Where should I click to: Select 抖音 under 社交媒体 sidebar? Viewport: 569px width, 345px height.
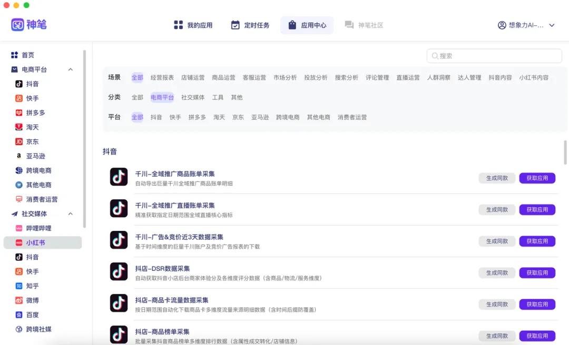coord(32,257)
